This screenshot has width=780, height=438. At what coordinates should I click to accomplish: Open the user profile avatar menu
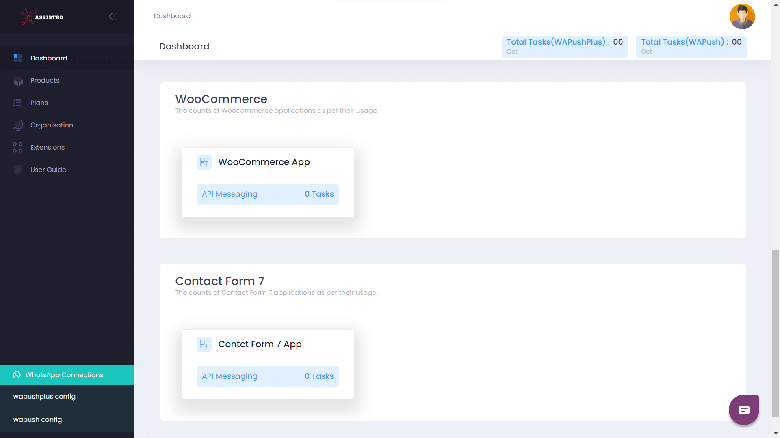[x=742, y=17]
